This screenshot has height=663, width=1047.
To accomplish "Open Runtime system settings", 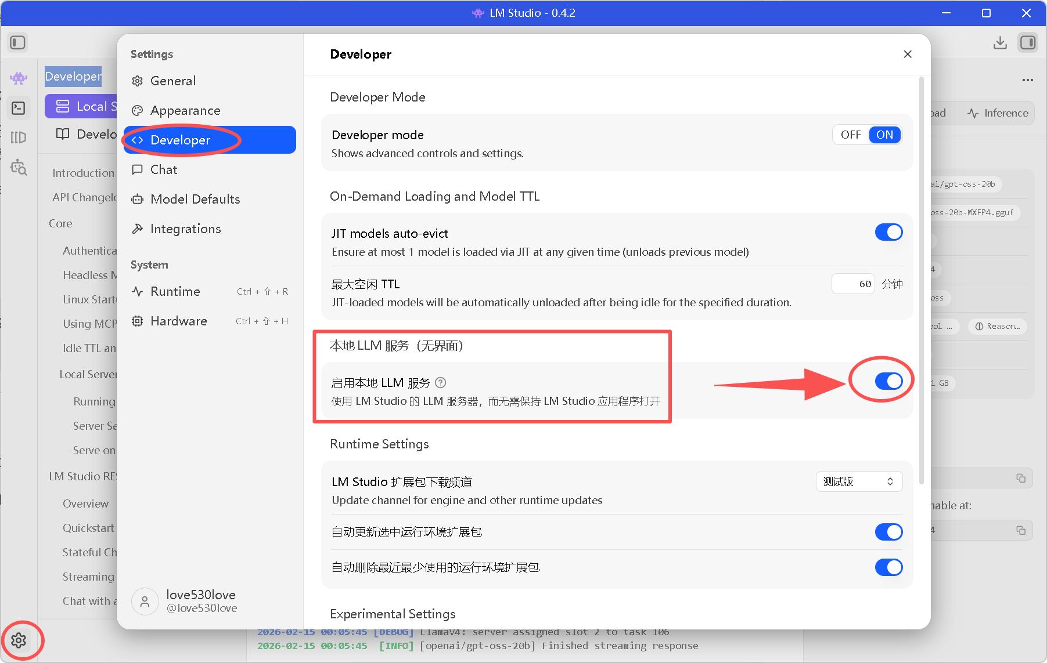I will [x=210, y=291].
